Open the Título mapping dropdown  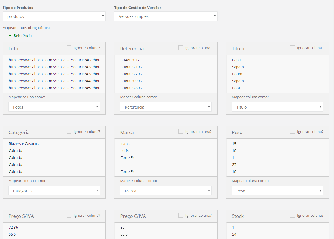(x=277, y=107)
